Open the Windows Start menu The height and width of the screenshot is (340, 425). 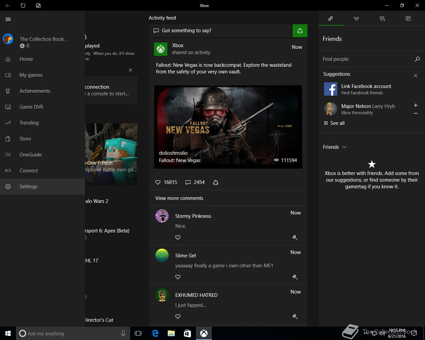pos(8,333)
